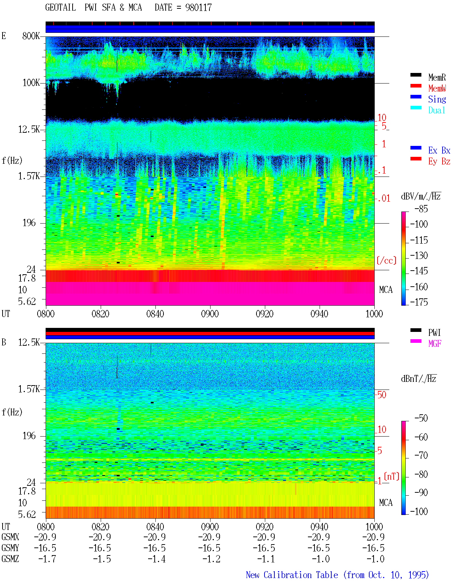Click the red .01 density tick label

tap(383, 199)
